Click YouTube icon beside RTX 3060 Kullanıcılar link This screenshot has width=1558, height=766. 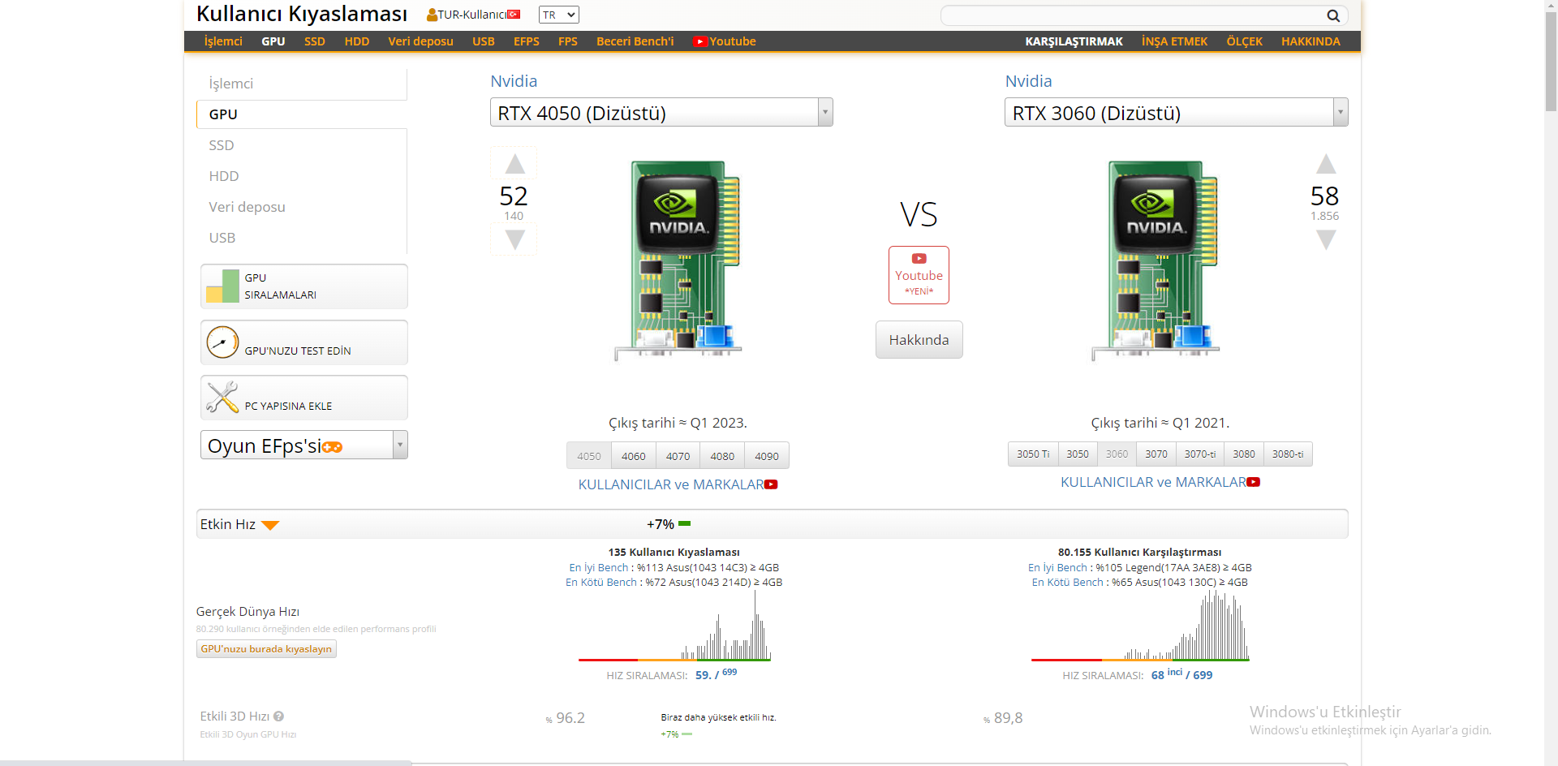(x=1254, y=482)
